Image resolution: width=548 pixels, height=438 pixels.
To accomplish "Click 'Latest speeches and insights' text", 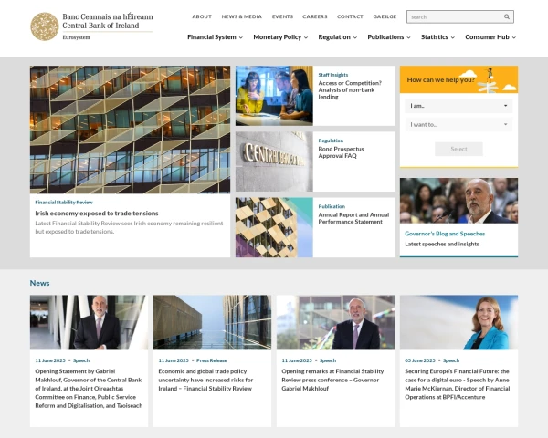I will click(442, 244).
